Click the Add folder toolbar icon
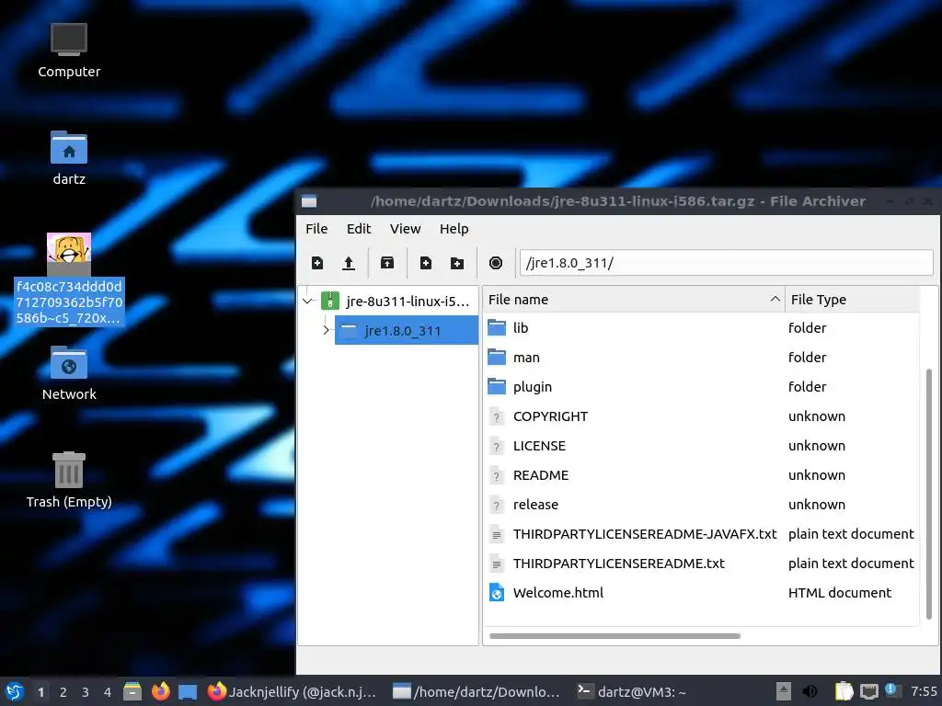Image resolution: width=942 pixels, height=706 pixels. click(457, 263)
